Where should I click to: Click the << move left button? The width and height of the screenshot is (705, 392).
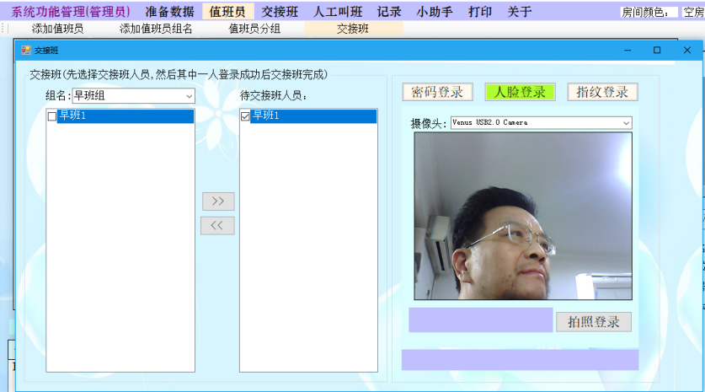[x=217, y=225]
